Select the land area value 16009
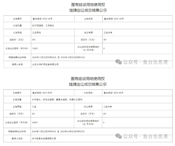This screenshot has height=146, width=175. coord(35,123)
